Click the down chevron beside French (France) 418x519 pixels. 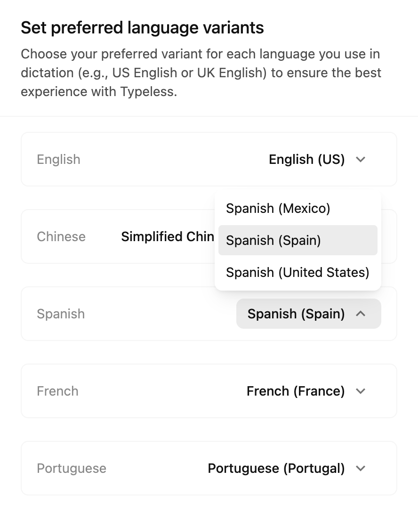tap(361, 391)
